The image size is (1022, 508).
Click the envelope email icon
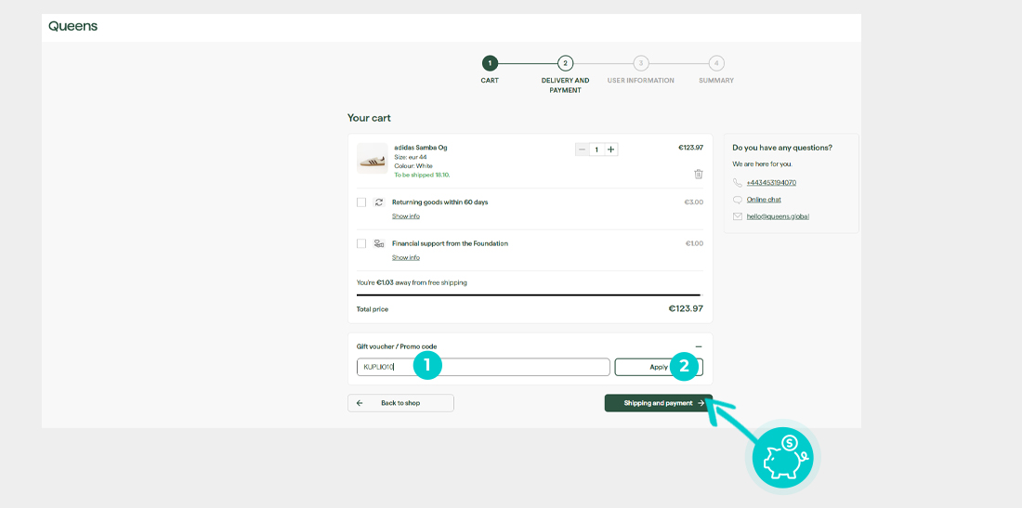pos(738,216)
